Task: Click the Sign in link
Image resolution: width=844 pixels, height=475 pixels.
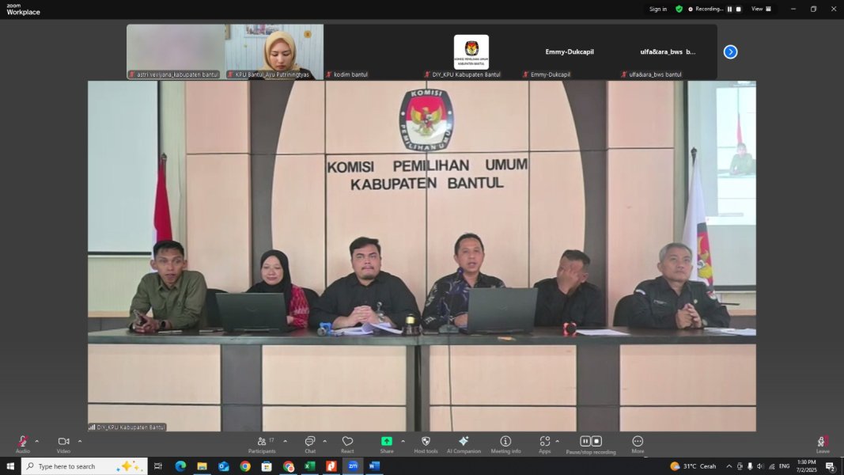Action: 657,9
